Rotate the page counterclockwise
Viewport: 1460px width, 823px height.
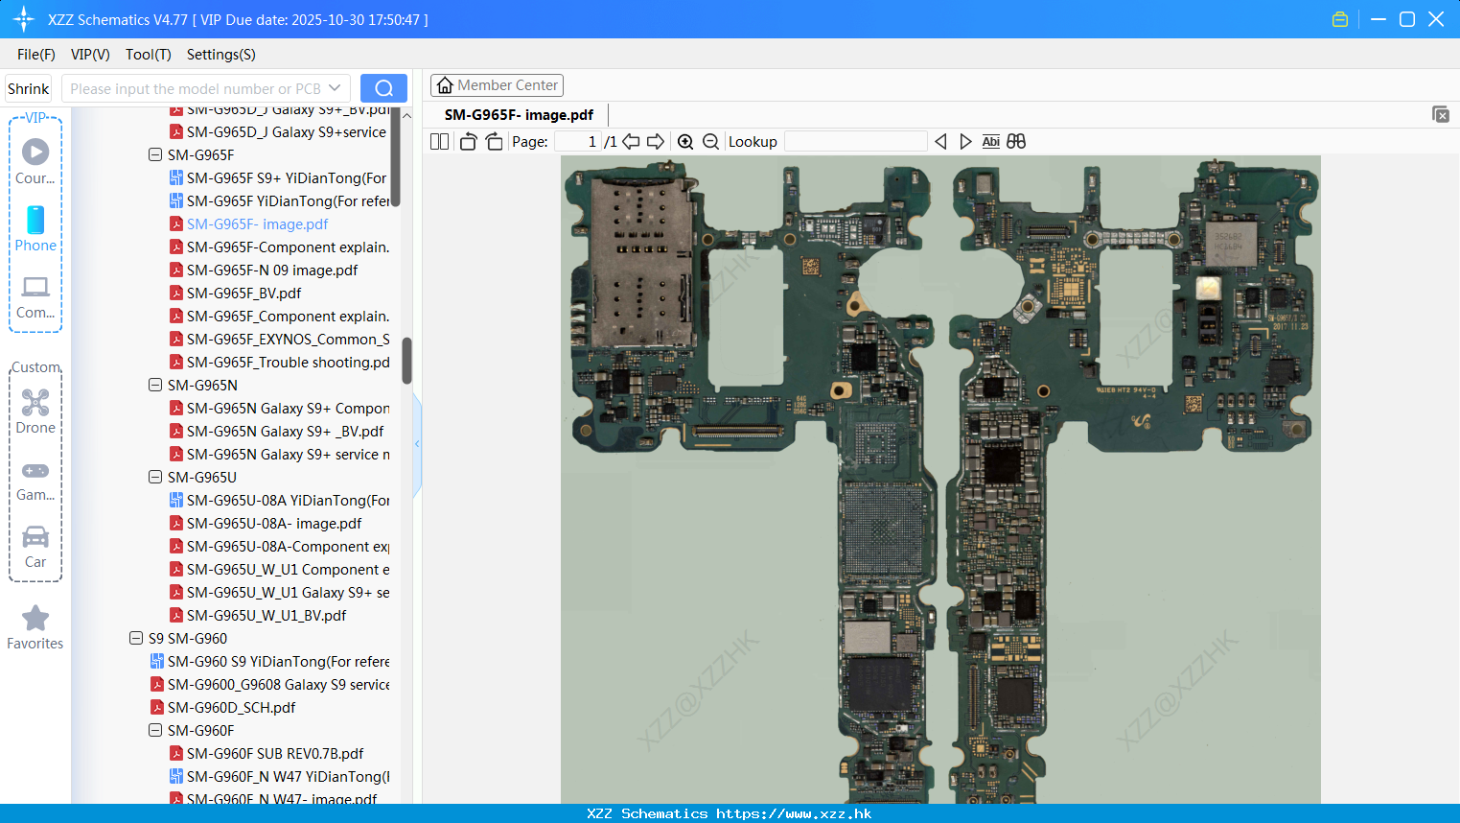[468, 142]
